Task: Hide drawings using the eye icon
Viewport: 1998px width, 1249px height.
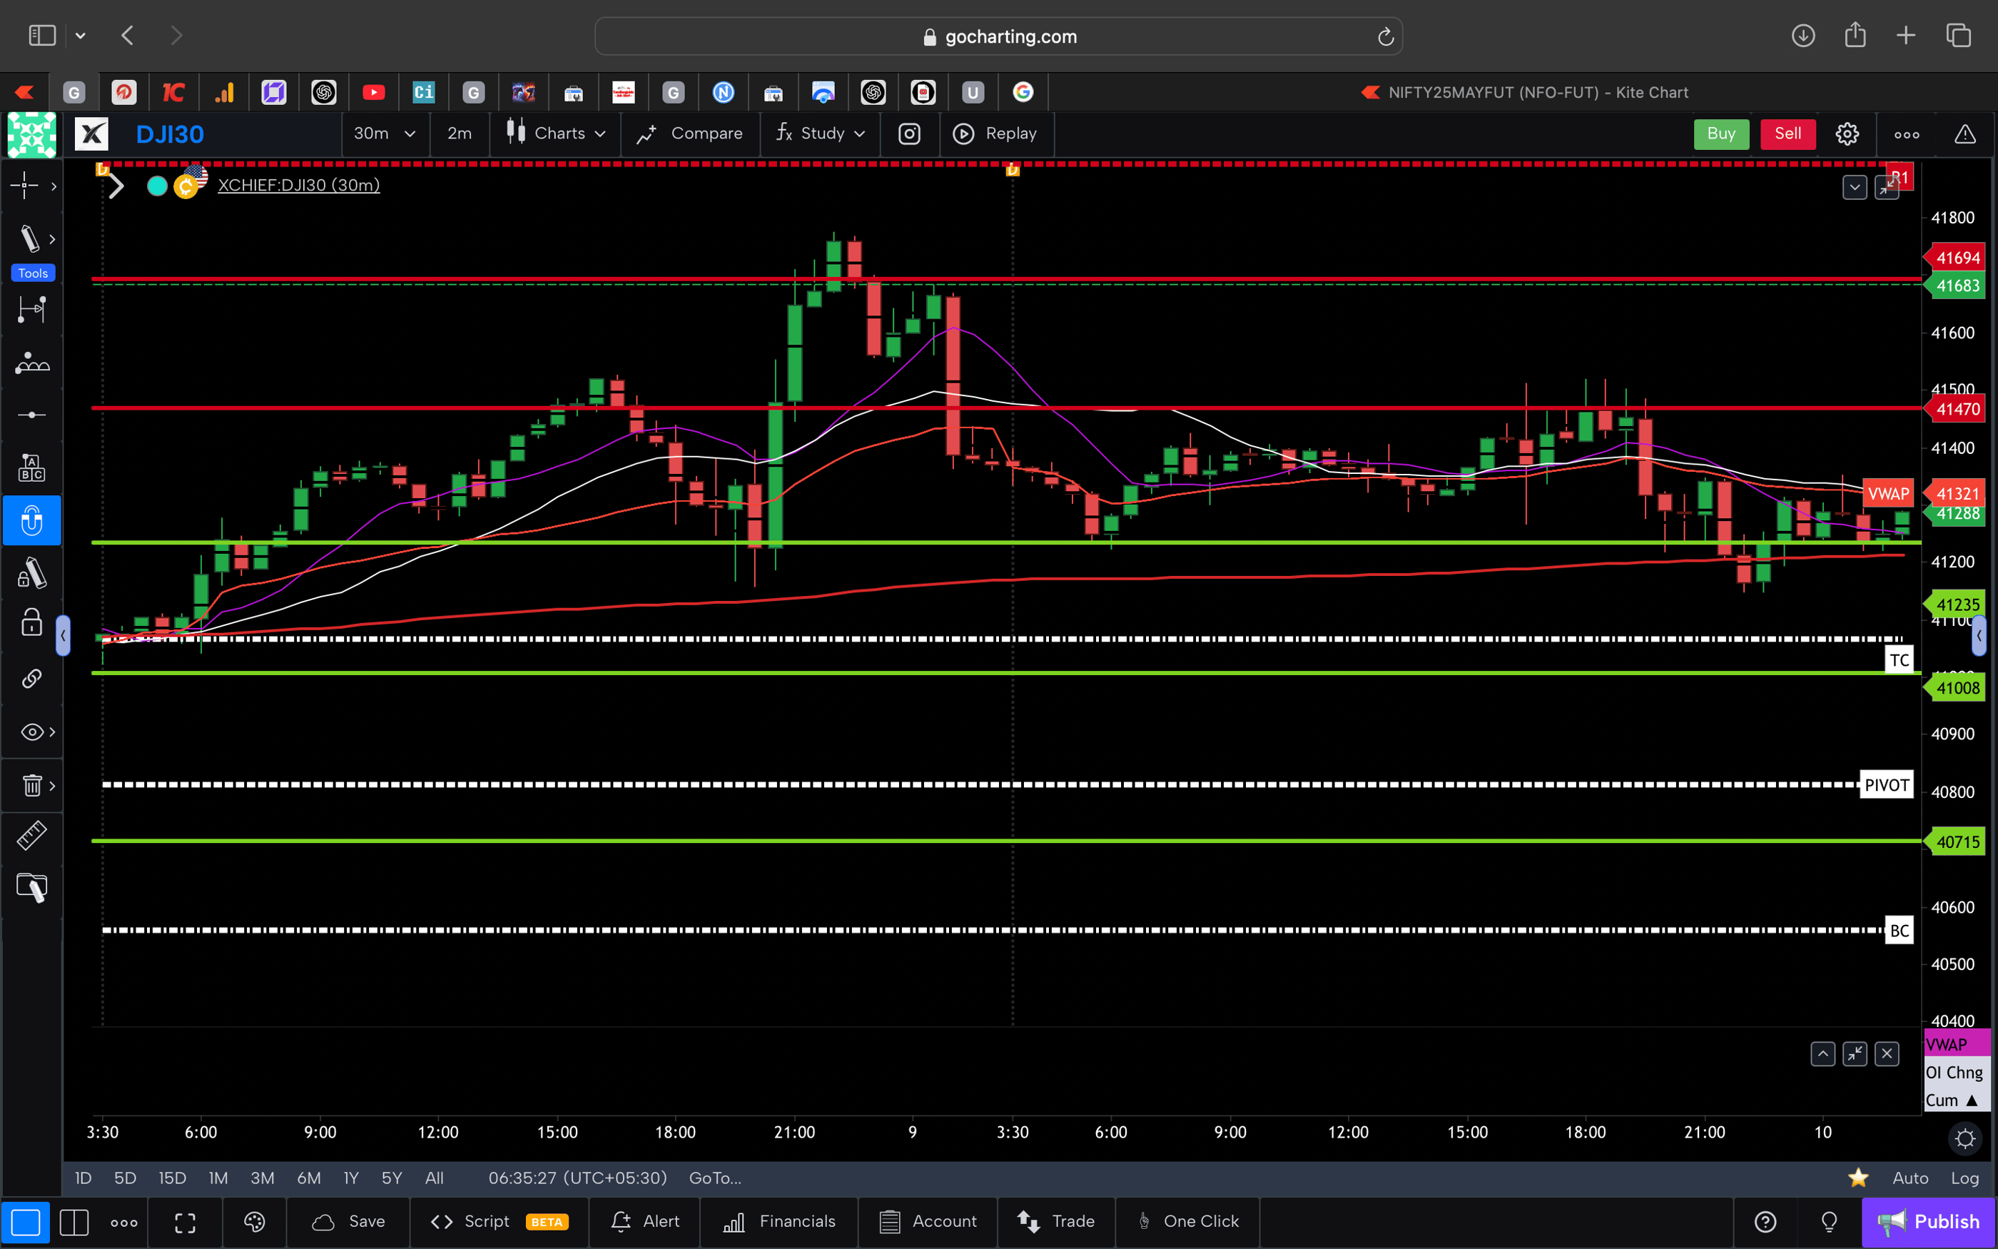Action: click(x=31, y=731)
